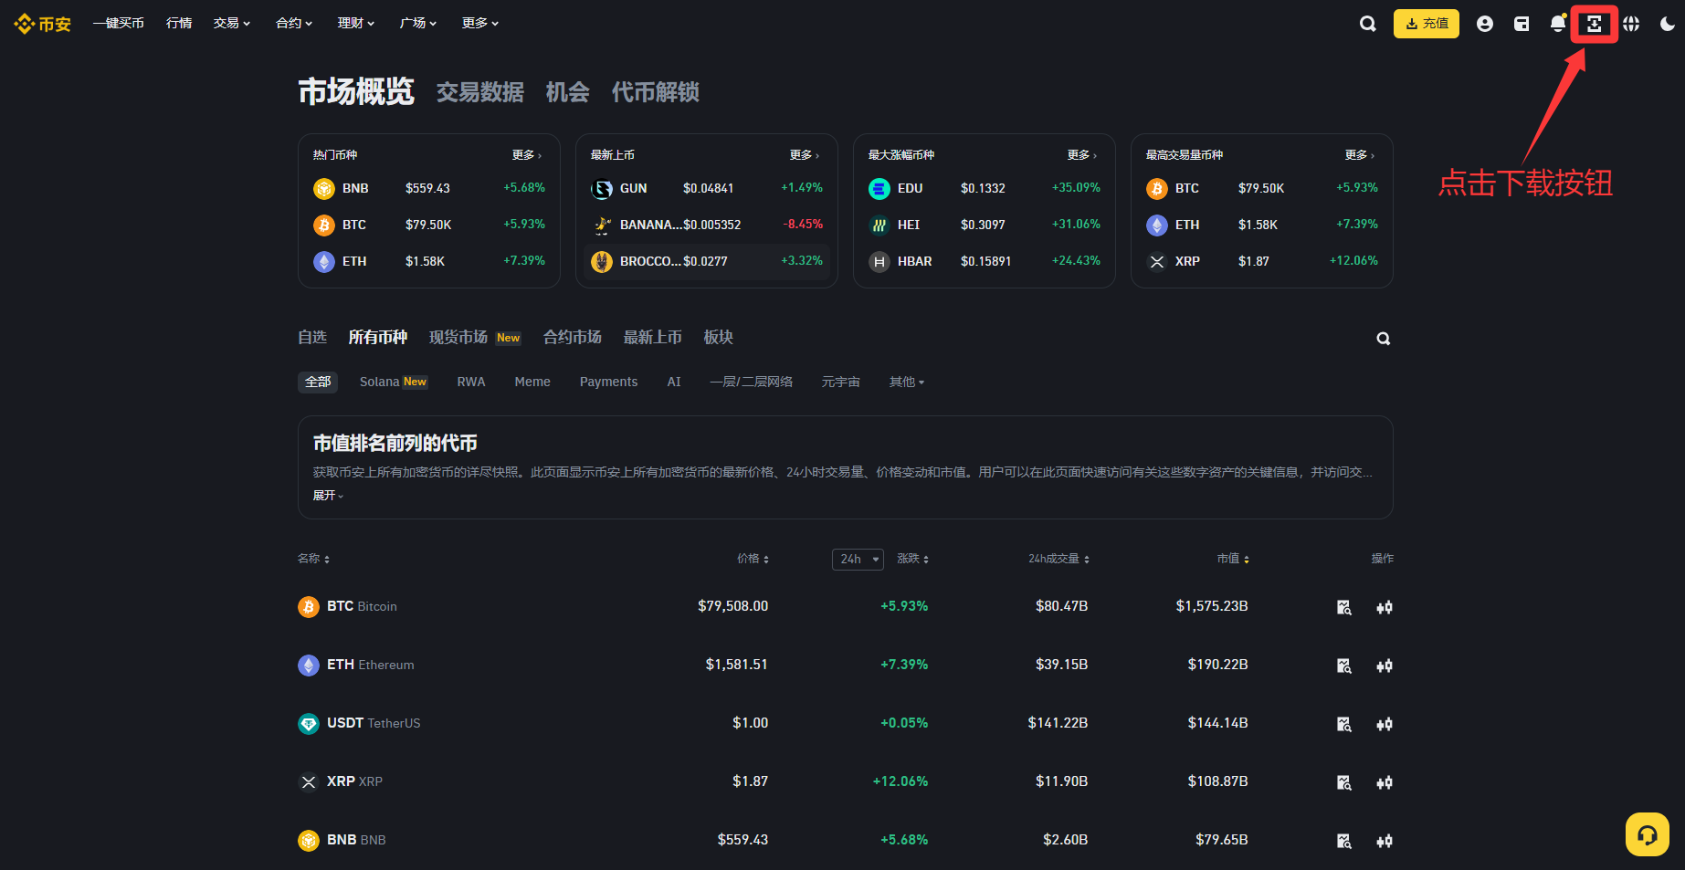Viewport: 1685px width, 870px height.
Task: Sort table by 涨跌 column
Action: click(913, 559)
